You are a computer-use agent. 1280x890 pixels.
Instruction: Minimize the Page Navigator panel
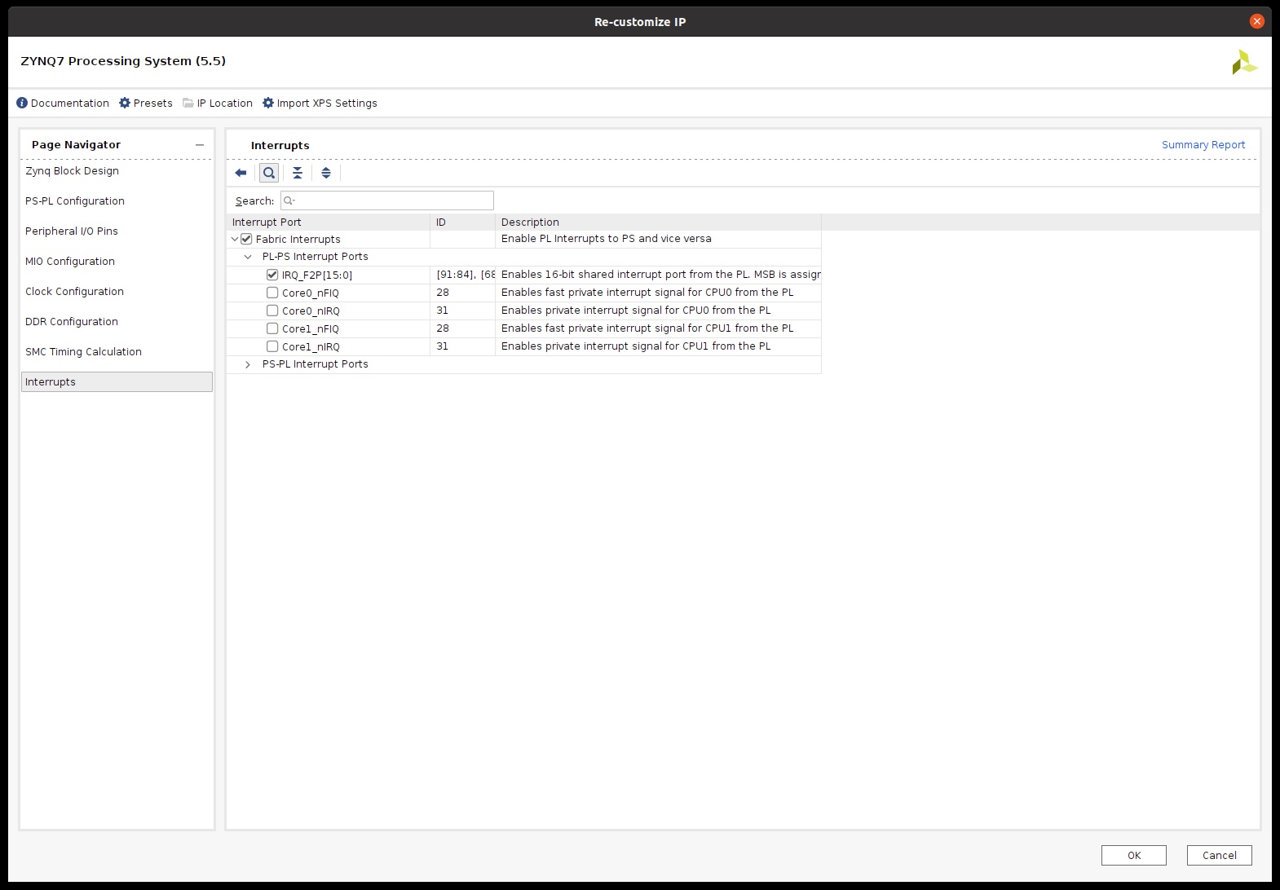200,144
